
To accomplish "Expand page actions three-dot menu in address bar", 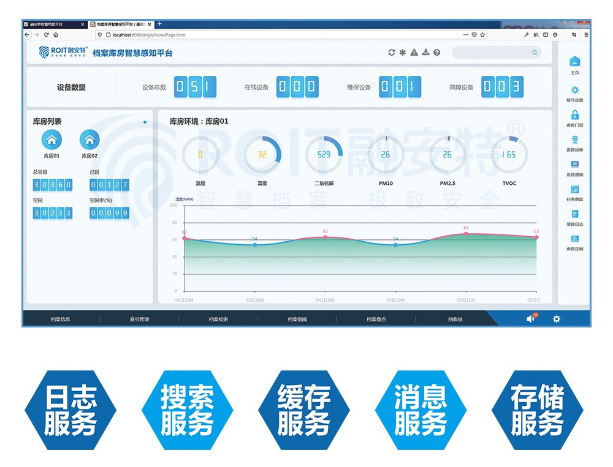I will (465, 35).
